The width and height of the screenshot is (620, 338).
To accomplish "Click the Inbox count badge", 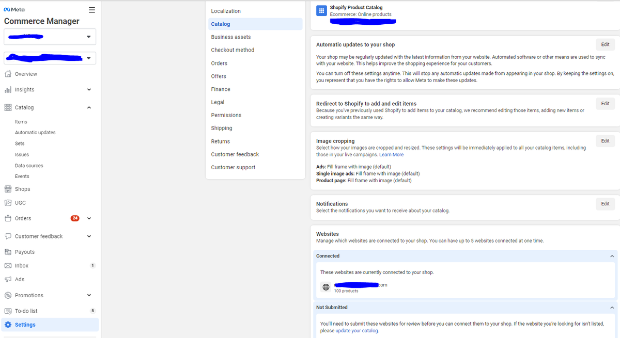I will coord(92,266).
